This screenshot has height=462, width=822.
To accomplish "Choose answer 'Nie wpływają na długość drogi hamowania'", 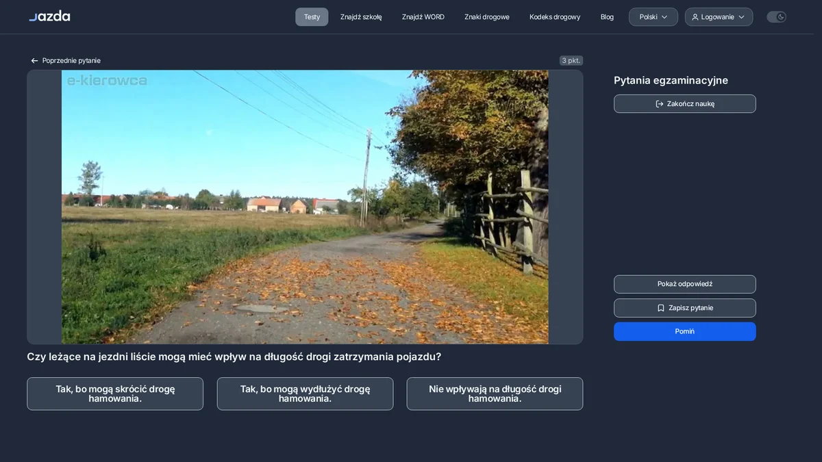I will coord(495,394).
